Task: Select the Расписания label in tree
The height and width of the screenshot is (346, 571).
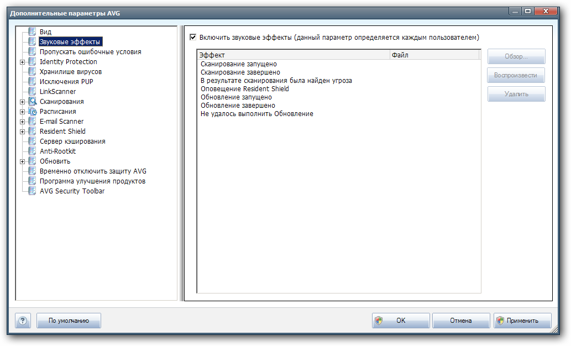Action: 58,112
